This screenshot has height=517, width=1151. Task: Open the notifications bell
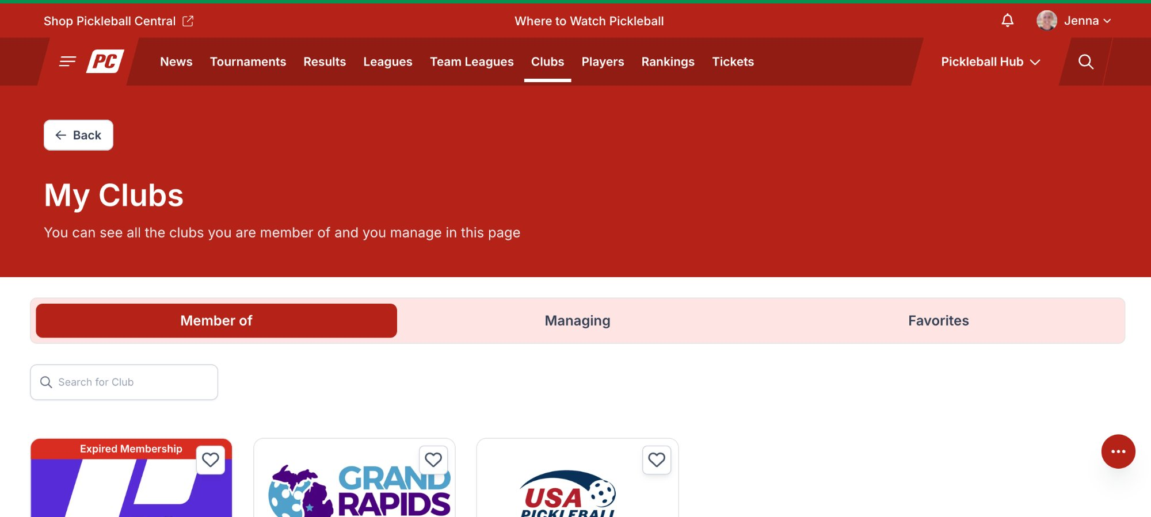coord(1007,21)
